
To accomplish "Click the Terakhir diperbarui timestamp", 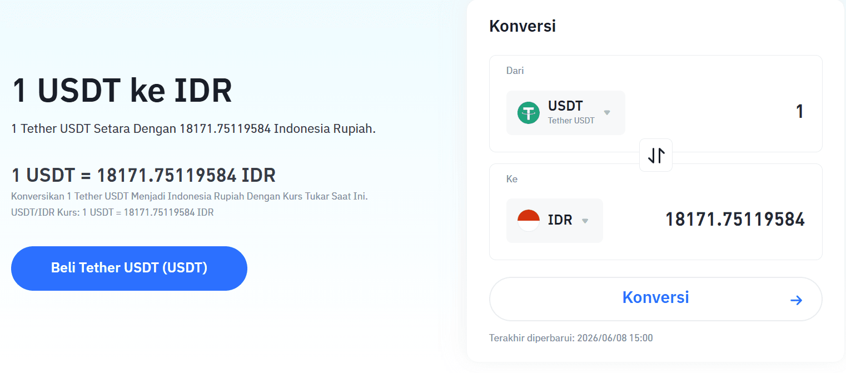I will 571,338.
